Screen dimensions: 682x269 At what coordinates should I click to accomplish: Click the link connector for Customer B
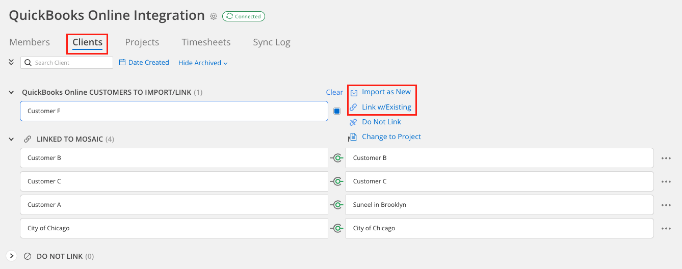point(337,158)
